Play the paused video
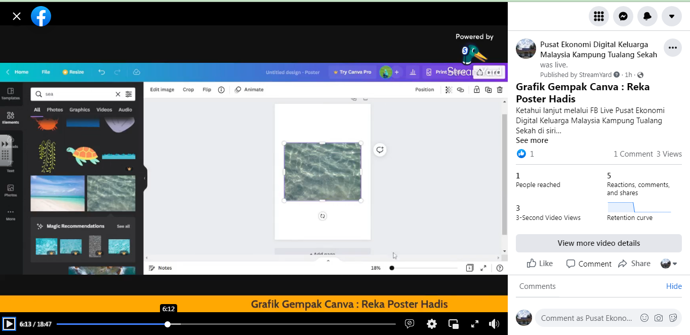The height and width of the screenshot is (335, 690). pos(9,324)
